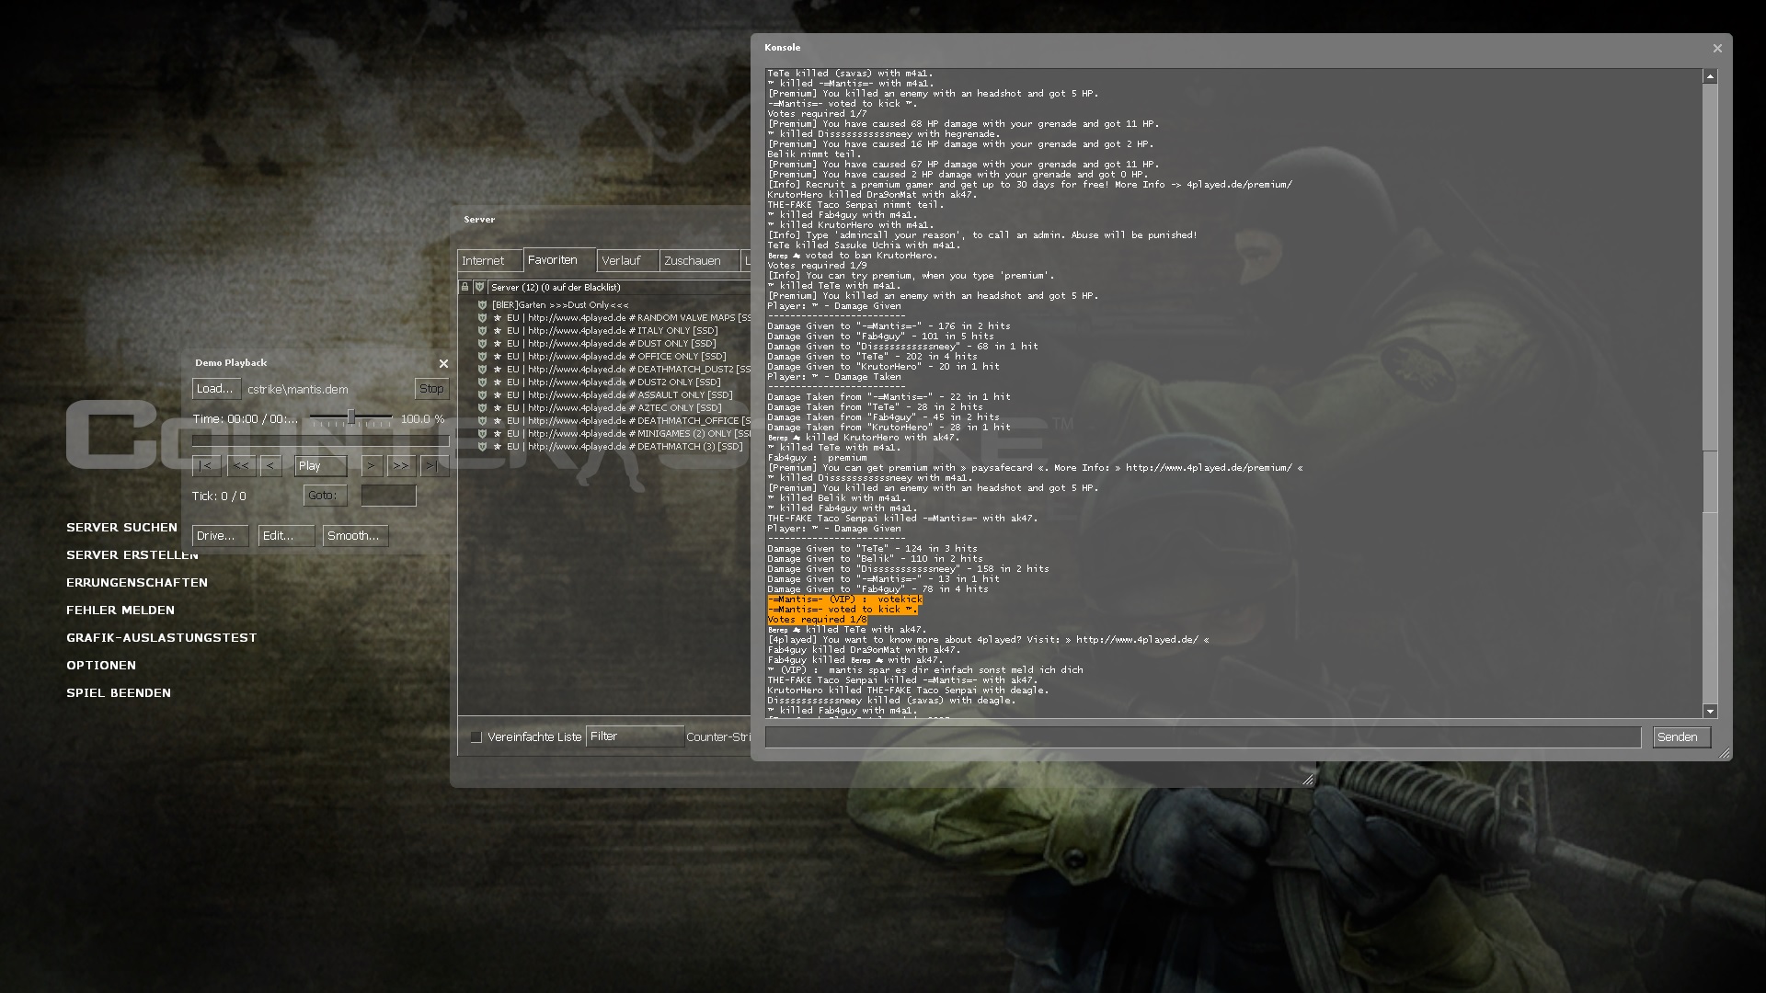Image resolution: width=1766 pixels, height=993 pixels.
Task: Click shield icon of RANDOM VALVE MAPS server
Action: pos(482,318)
